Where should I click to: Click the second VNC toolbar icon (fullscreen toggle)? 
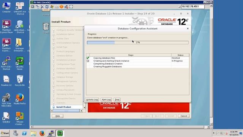pyautogui.click(x=38, y=7)
